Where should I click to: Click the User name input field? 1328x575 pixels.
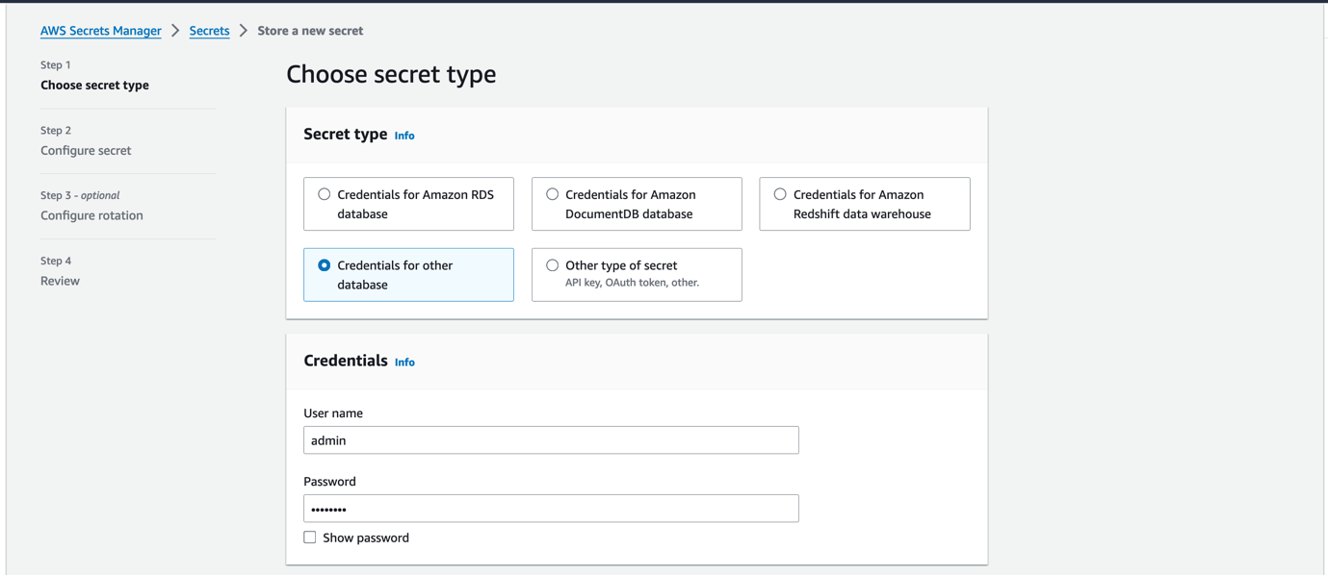click(550, 439)
